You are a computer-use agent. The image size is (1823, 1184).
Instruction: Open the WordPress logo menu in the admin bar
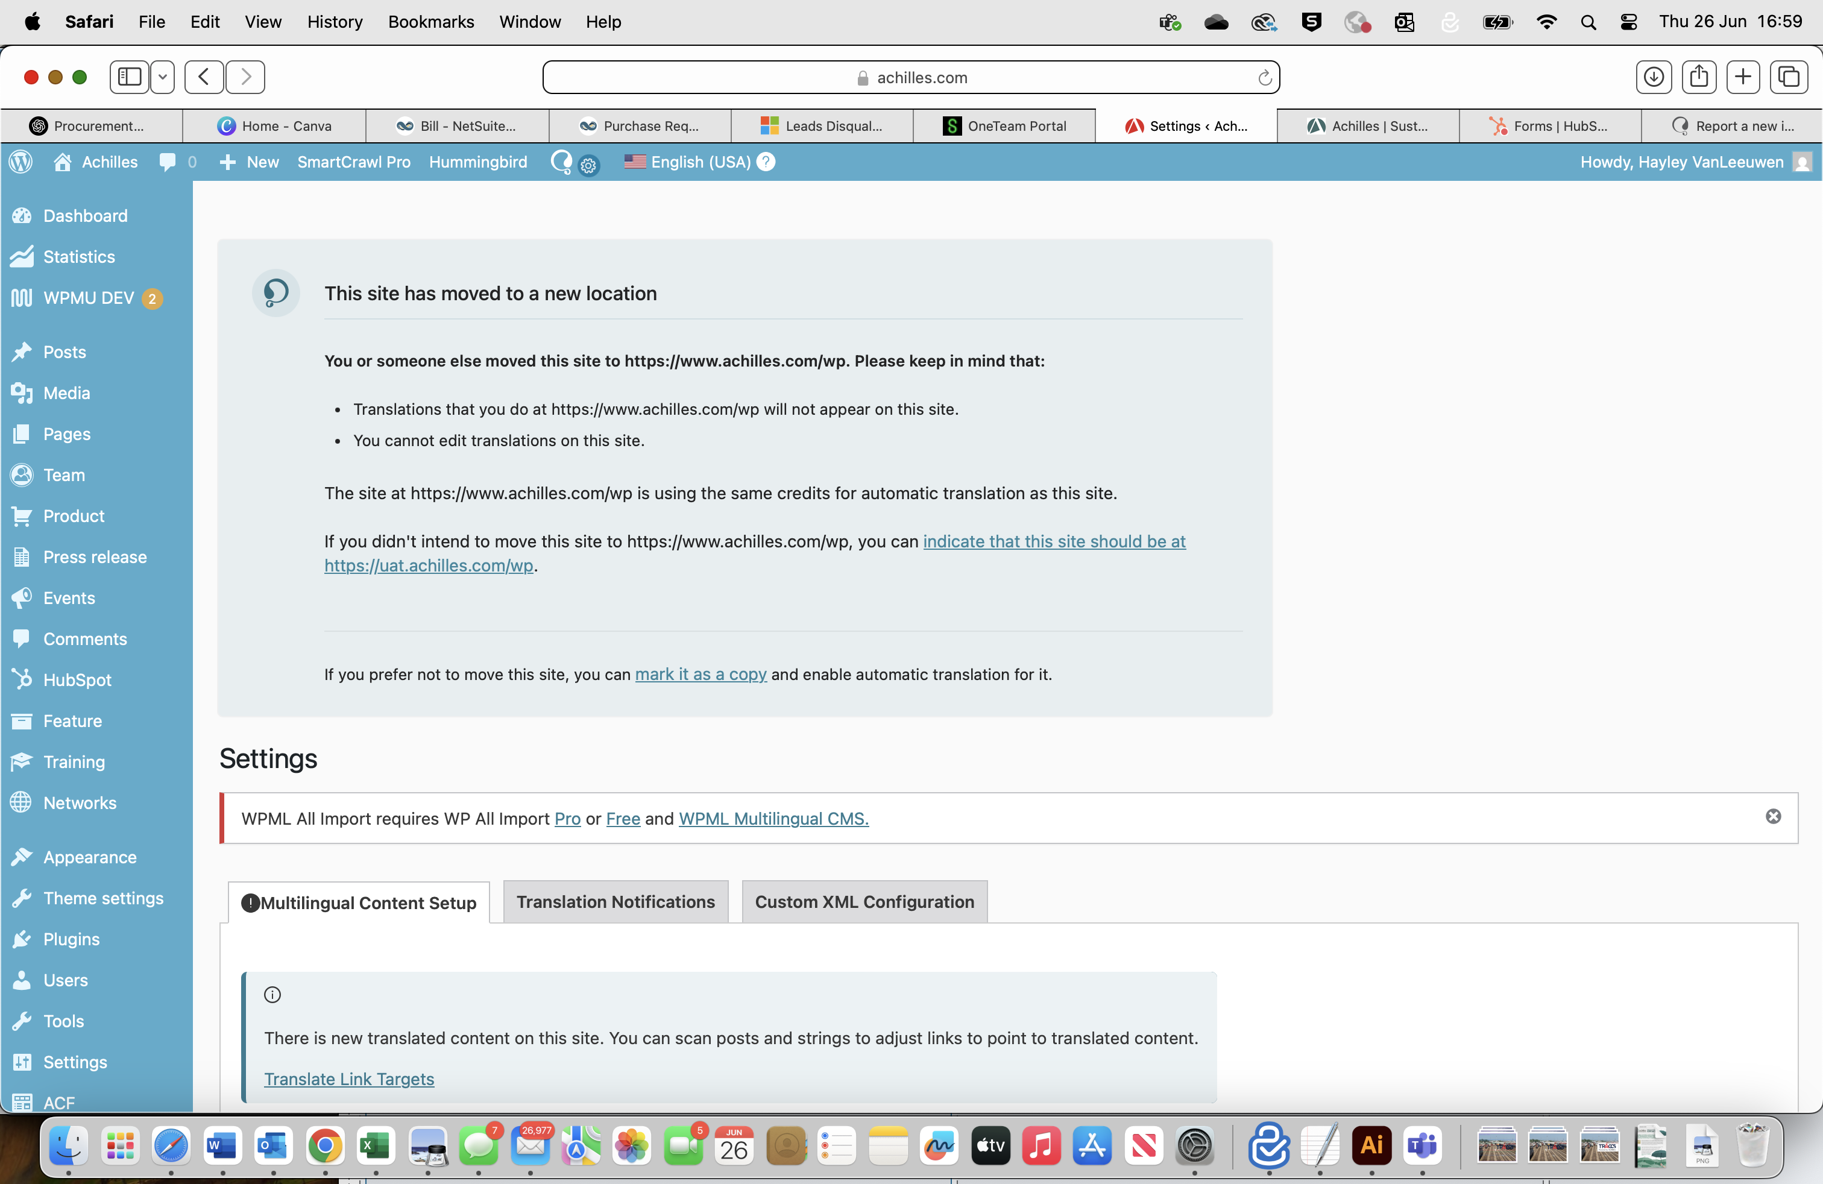[x=20, y=162]
